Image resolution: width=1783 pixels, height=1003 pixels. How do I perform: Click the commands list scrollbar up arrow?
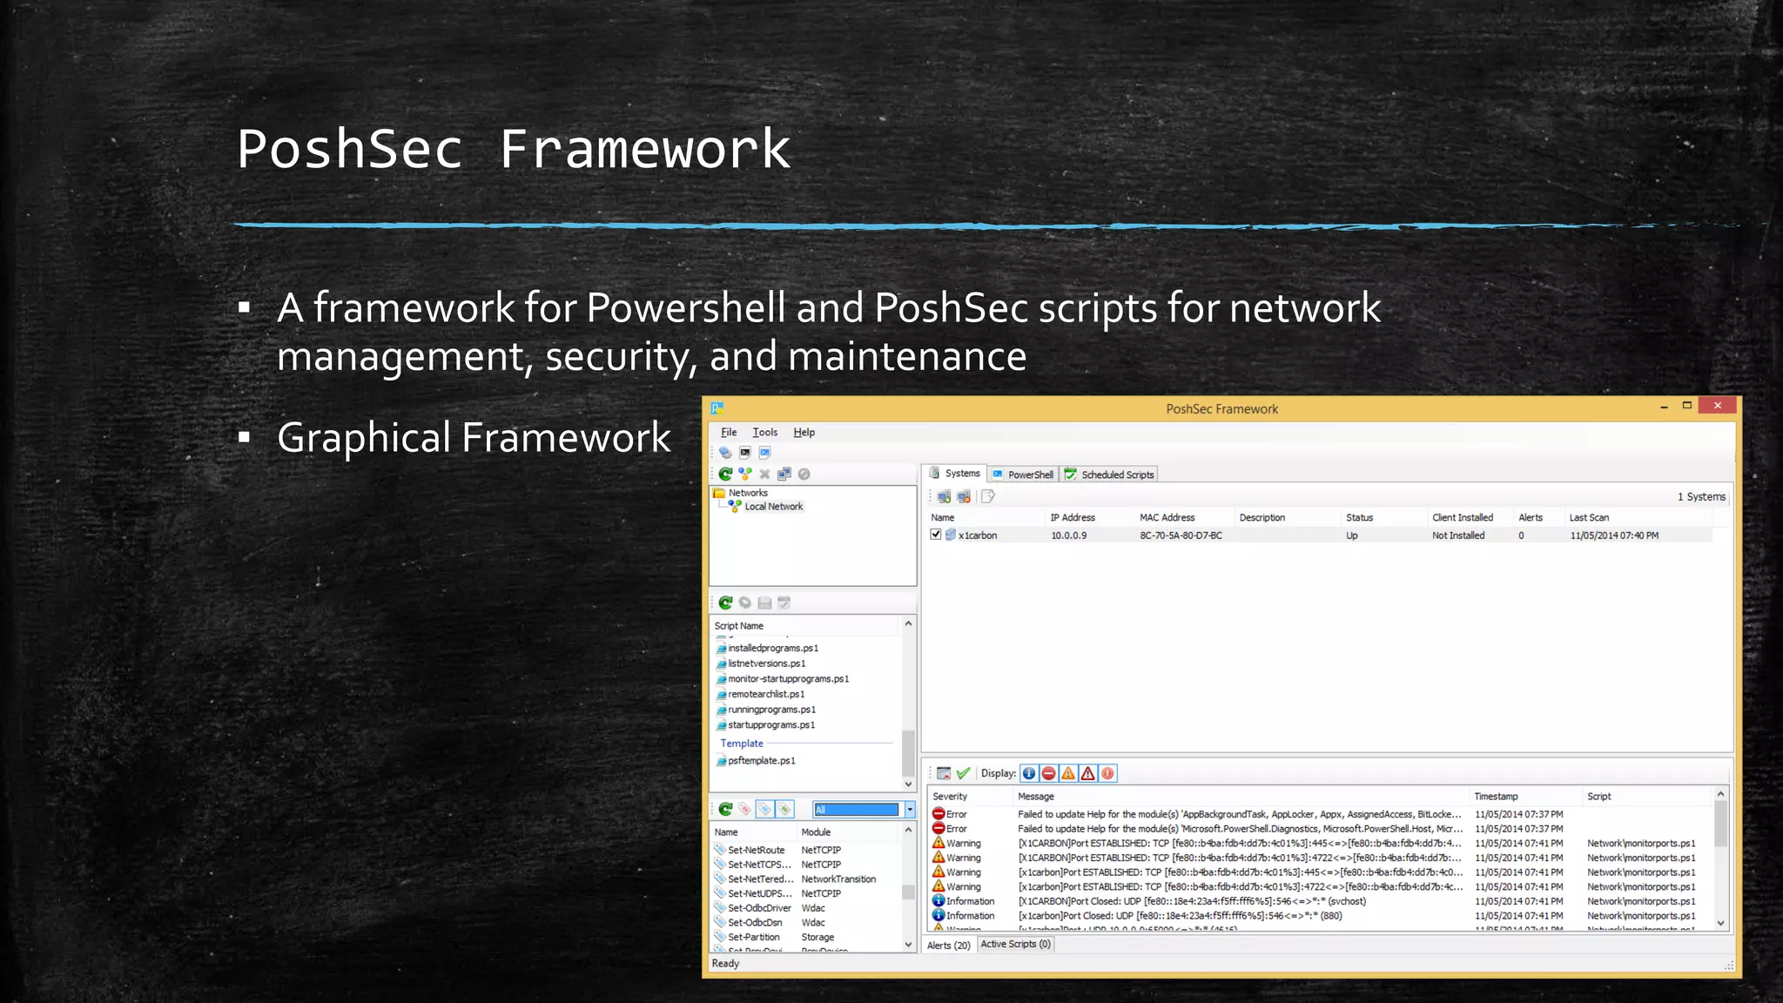[x=908, y=831]
